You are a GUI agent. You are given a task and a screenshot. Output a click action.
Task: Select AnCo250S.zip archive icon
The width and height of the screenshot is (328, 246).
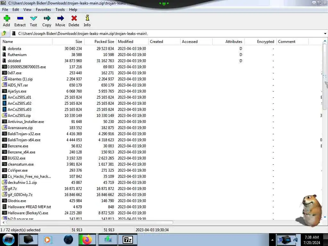point(4,115)
